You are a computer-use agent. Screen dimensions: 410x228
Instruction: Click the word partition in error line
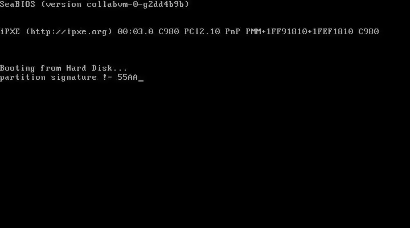coord(23,78)
